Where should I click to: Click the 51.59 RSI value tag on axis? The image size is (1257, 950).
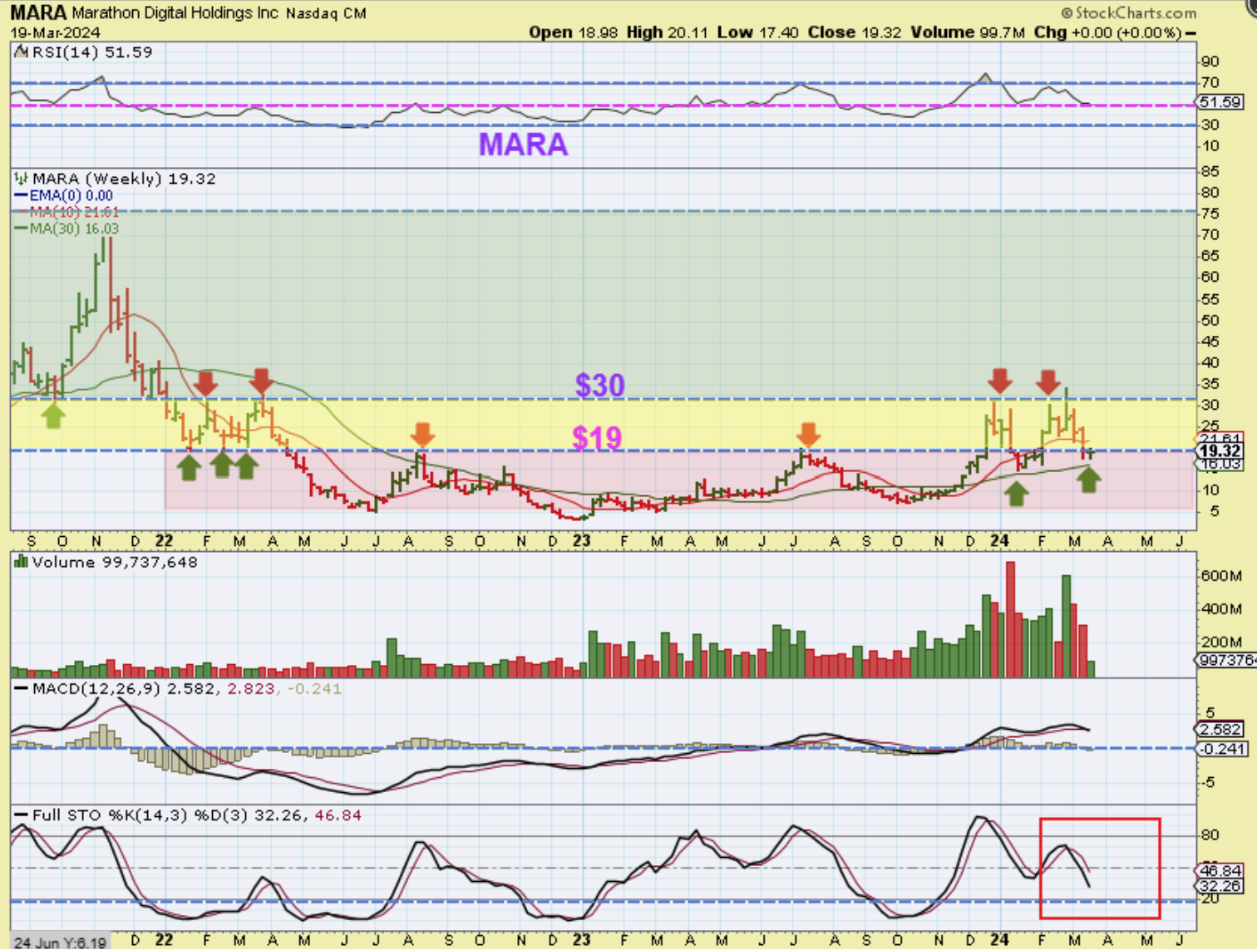pyautogui.click(x=1220, y=102)
